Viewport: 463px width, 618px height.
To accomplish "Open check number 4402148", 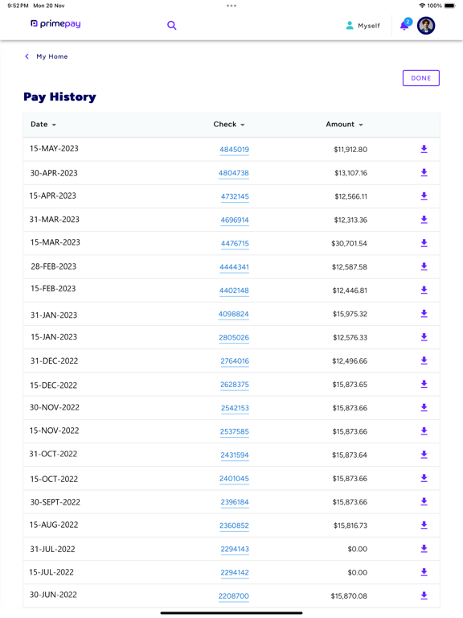I will point(234,290).
